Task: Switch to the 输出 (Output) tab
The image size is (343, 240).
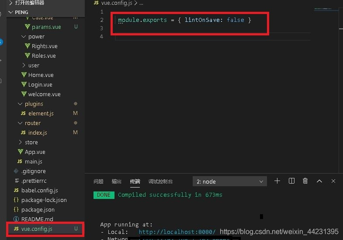Action: click(117, 181)
